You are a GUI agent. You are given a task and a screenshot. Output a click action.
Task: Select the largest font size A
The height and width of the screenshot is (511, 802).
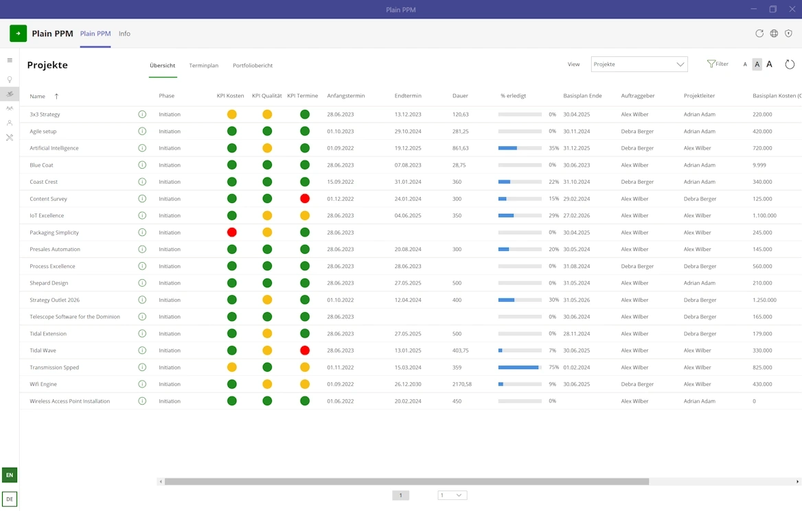click(769, 64)
